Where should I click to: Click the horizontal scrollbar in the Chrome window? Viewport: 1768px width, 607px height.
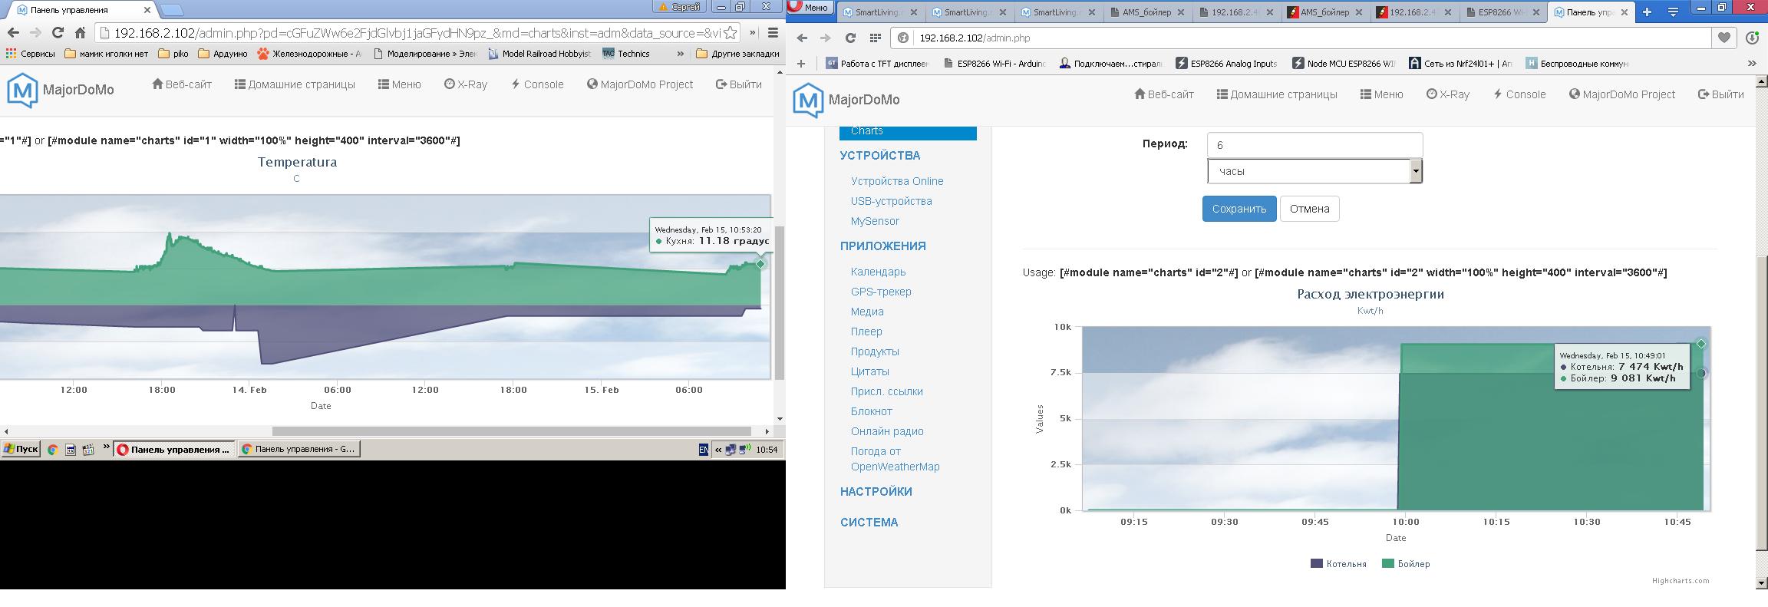pos(511,431)
